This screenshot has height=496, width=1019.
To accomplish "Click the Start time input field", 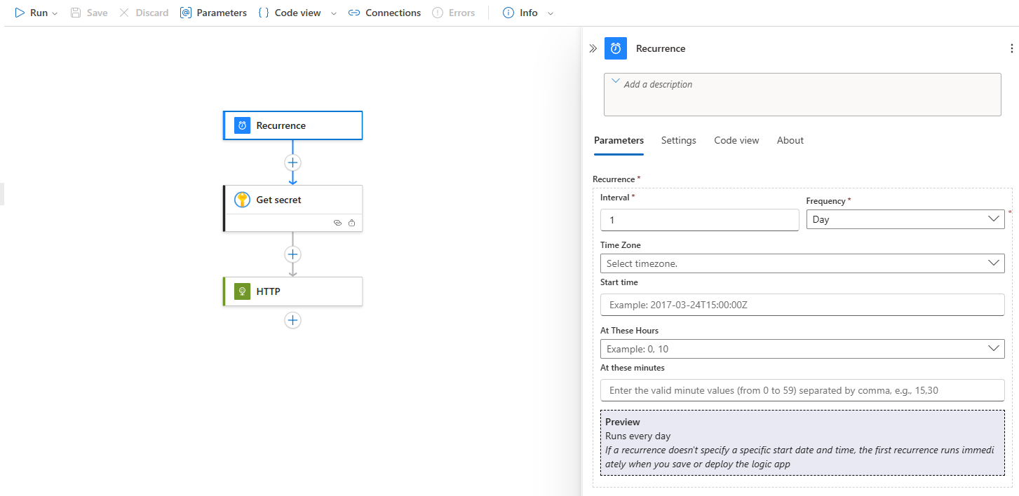I will point(802,305).
